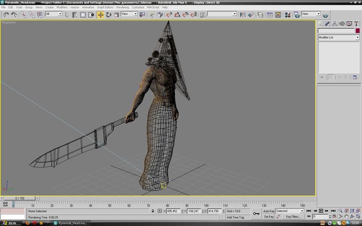Open the Layer Manager icon
This screenshot has height=226, width=362.
tap(261, 14)
